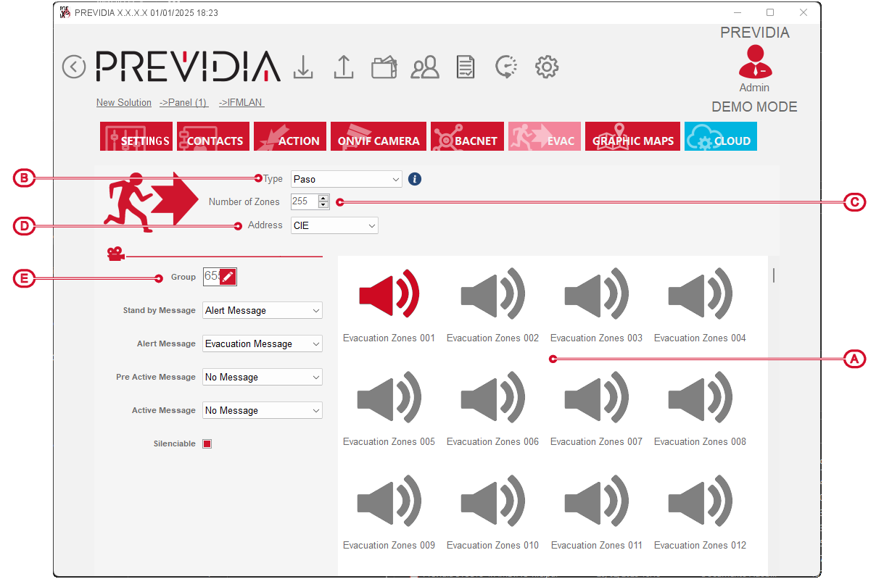Open the Stand by Message dropdown
The height and width of the screenshot is (579, 884).
[x=262, y=310]
